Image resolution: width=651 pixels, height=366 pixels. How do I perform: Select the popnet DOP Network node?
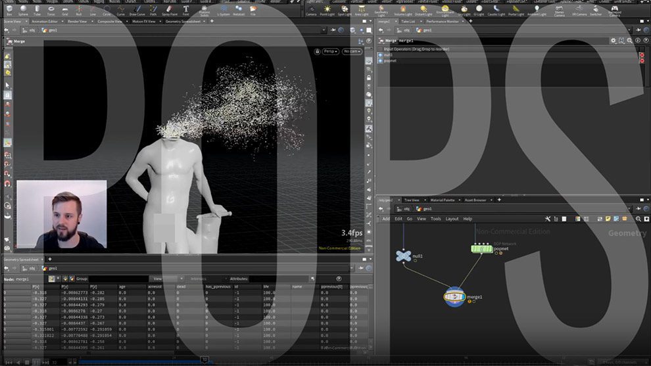point(481,249)
